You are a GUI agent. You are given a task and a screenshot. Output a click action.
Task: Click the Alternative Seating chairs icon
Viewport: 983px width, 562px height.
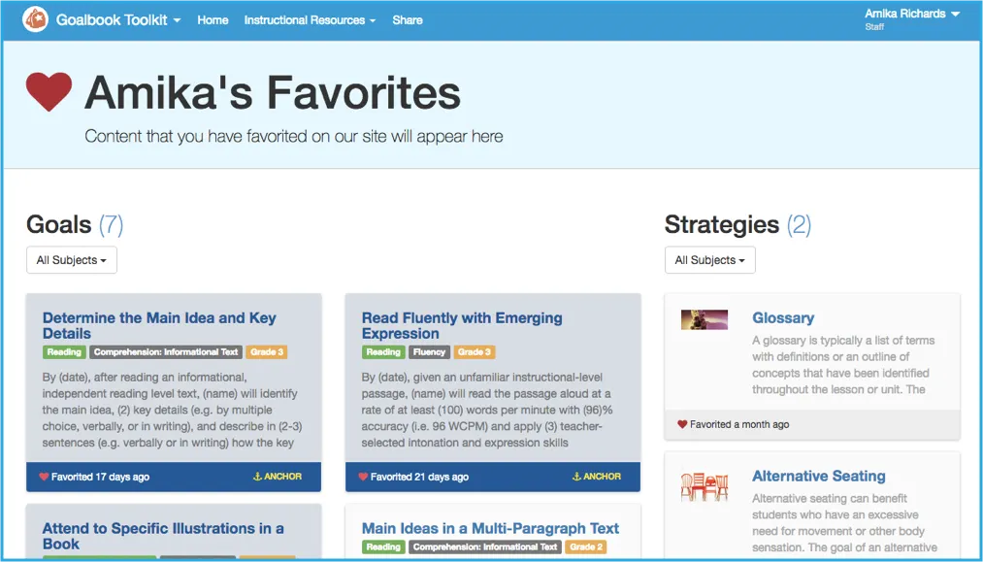coord(704,486)
